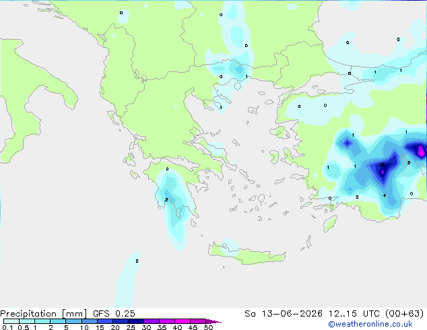Select the 2–5 mm legend color box
Image resolution: width=427 pixels, height=330 pixels.
(58, 321)
